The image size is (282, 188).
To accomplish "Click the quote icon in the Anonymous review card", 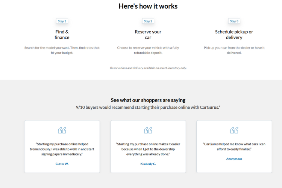I will 234,130.
